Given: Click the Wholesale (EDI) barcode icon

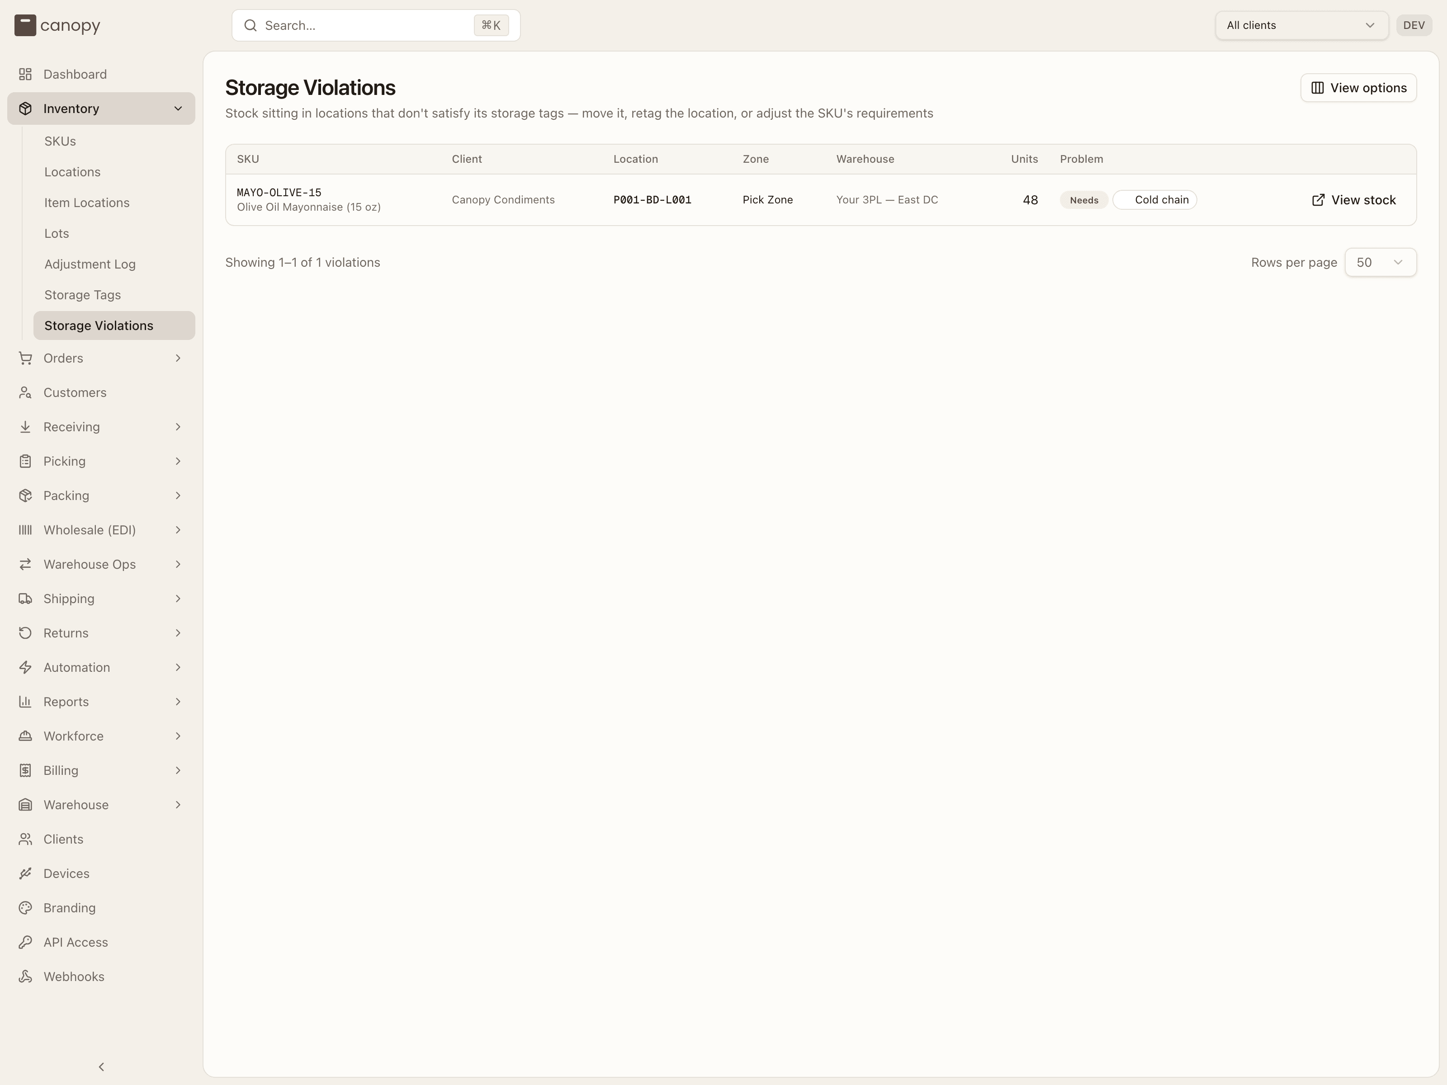Looking at the screenshot, I should 25,530.
